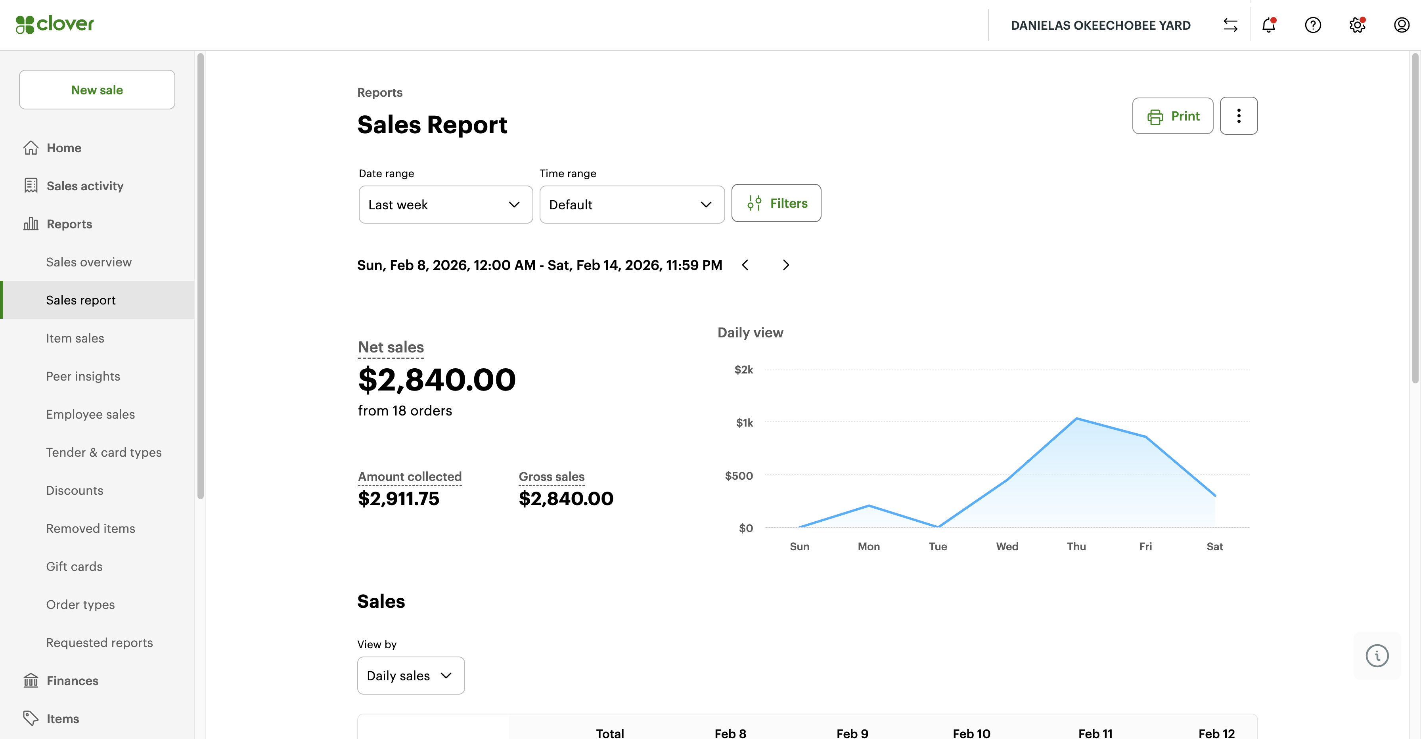1421x739 pixels.
Task: Open the Filters button
Action: pyautogui.click(x=776, y=203)
